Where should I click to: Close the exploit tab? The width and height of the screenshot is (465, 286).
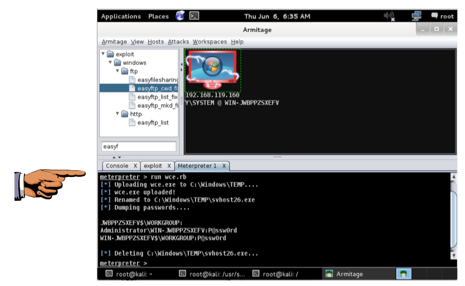(169, 166)
